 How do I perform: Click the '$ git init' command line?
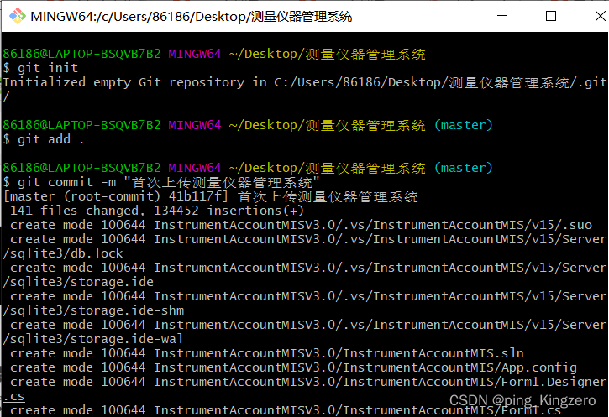coord(40,68)
